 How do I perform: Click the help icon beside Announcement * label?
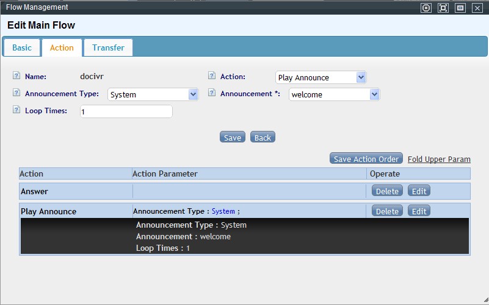click(212, 94)
